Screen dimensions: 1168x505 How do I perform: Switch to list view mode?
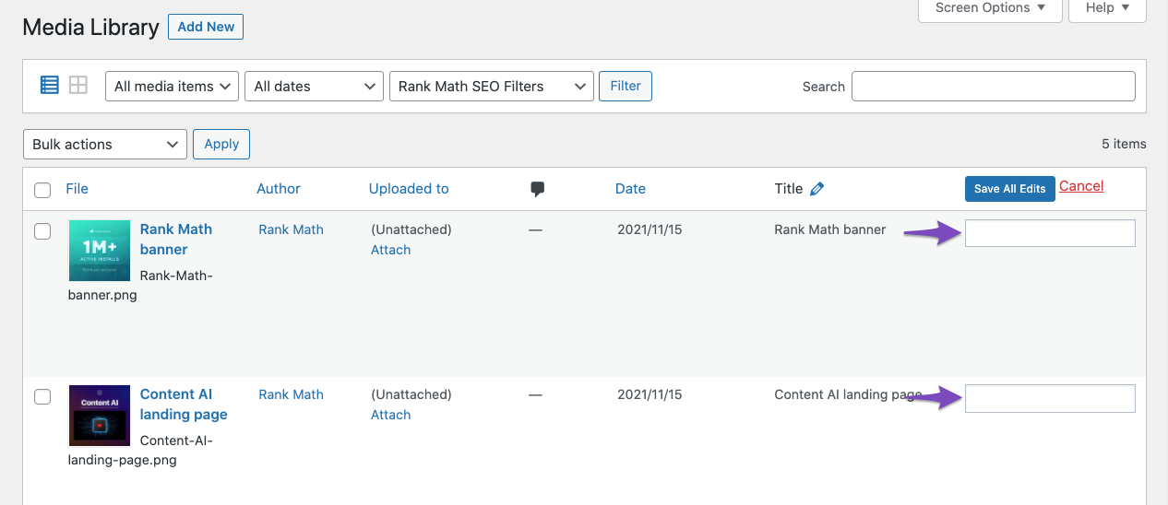tap(50, 86)
